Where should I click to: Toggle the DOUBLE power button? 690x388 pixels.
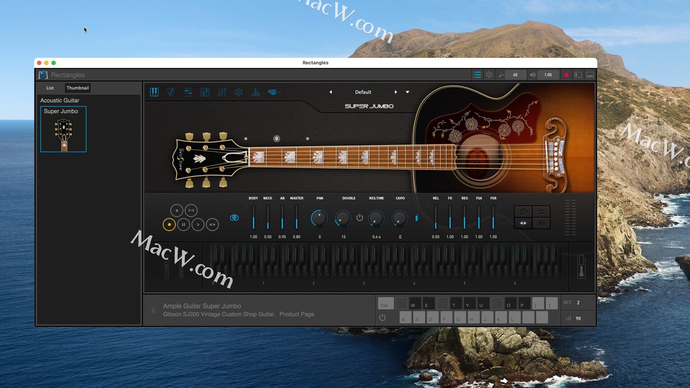pos(360,217)
